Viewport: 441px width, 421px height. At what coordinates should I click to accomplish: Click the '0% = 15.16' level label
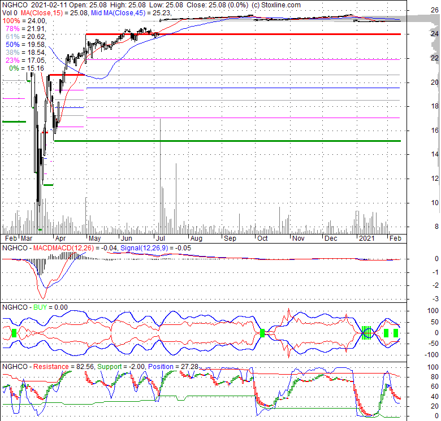[27, 68]
